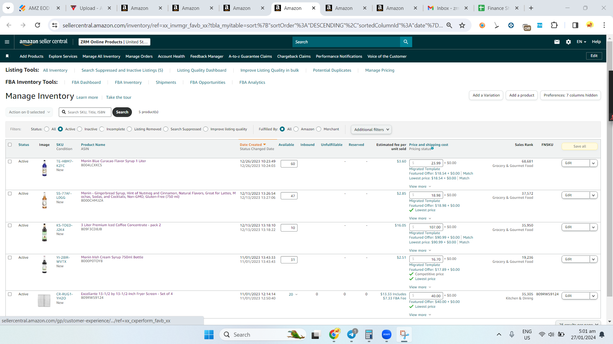Open the browser zoom magnifier icon
The image size is (613, 344).
tap(449, 25)
